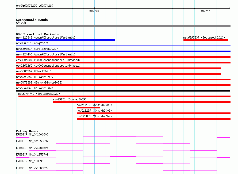The height and width of the screenshot is (174, 238).
Task: Select the nsv5580307 (Ebert2021) label
Action: [34, 71]
